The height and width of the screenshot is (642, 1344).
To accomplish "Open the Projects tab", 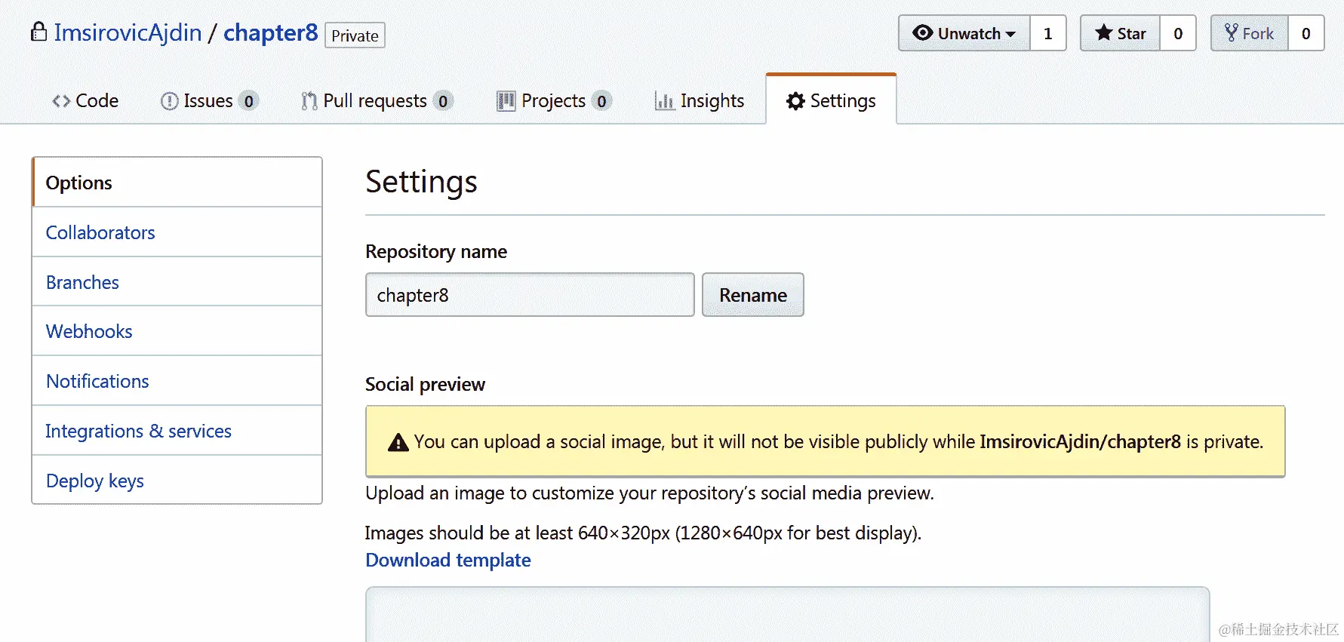I will pos(553,101).
